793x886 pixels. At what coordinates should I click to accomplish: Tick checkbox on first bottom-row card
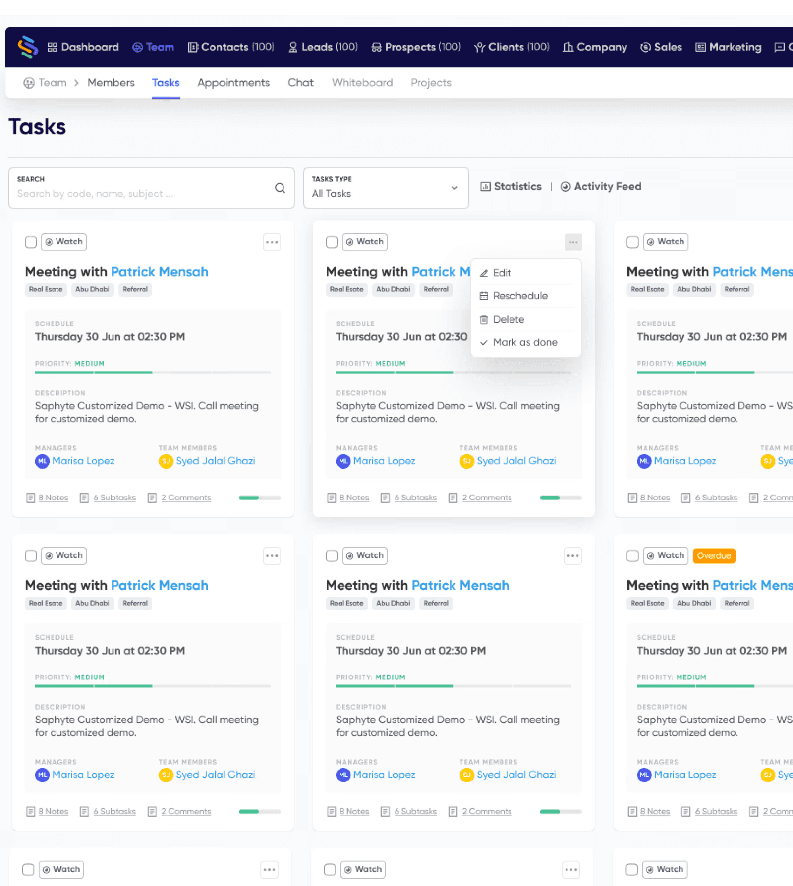tap(28, 869)
